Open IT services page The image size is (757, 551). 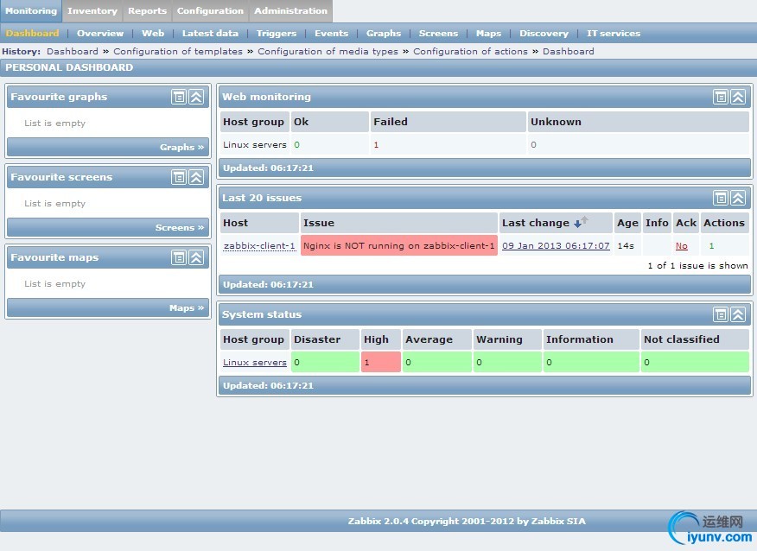point(614,34)
